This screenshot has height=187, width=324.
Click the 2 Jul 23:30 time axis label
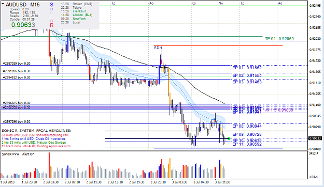point(158,182)
